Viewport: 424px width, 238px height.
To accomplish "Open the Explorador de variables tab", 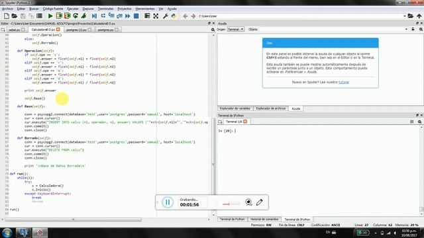I will click(x=235, y=108).
